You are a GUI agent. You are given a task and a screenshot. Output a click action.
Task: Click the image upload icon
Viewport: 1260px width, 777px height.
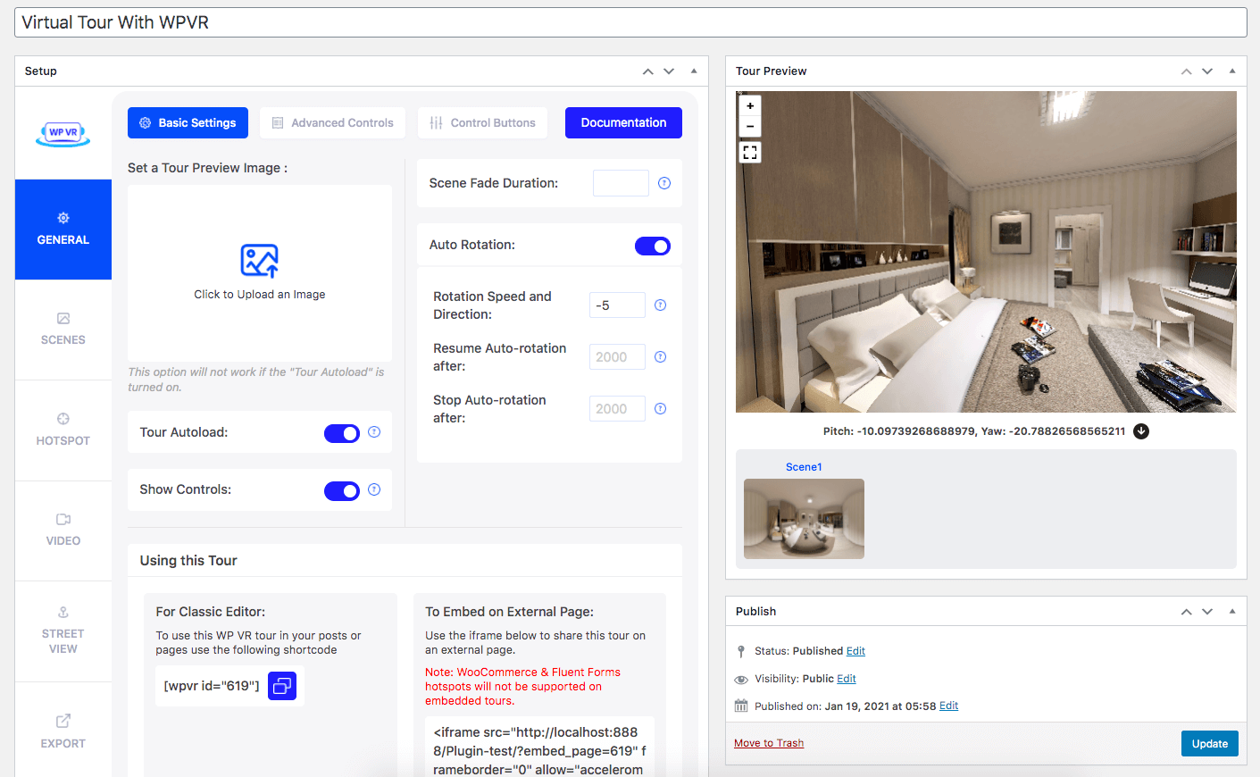click(260, 261)
